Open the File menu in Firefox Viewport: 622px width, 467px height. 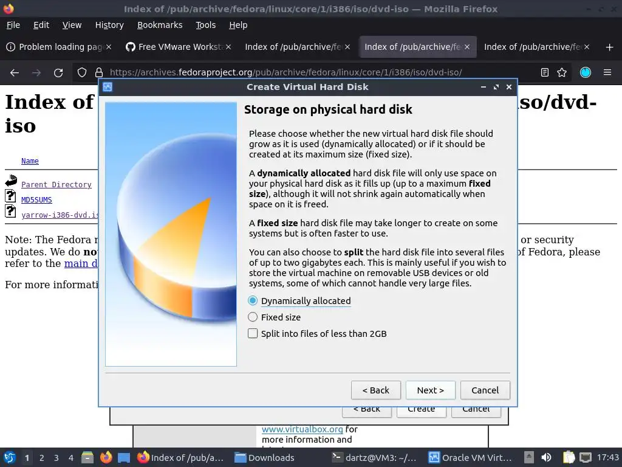(x=13, y=25)
